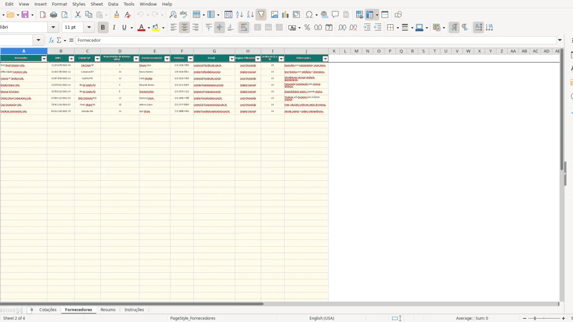Apply red font color
Screen dimensions: 573x322
141,28
